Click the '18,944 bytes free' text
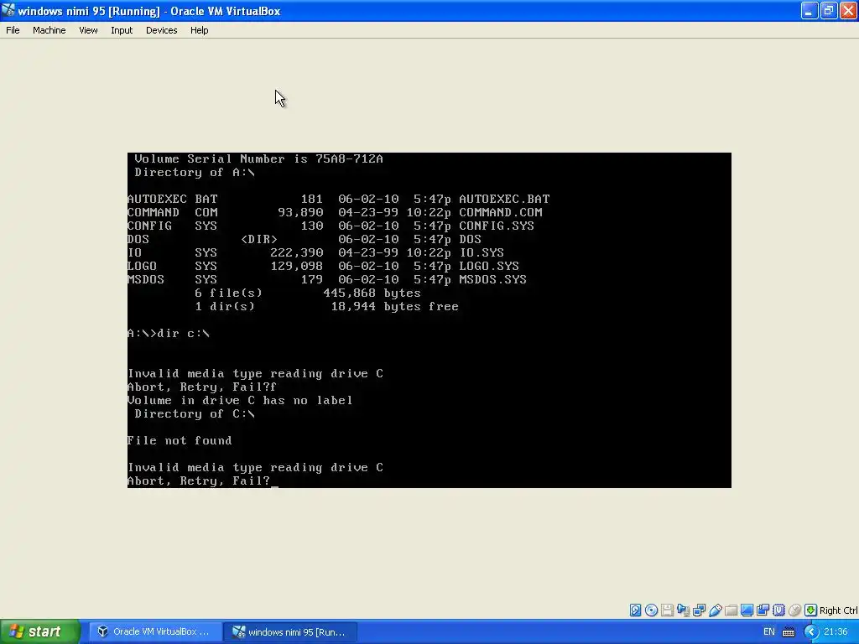The image size is (859, 644). [394, 306]
